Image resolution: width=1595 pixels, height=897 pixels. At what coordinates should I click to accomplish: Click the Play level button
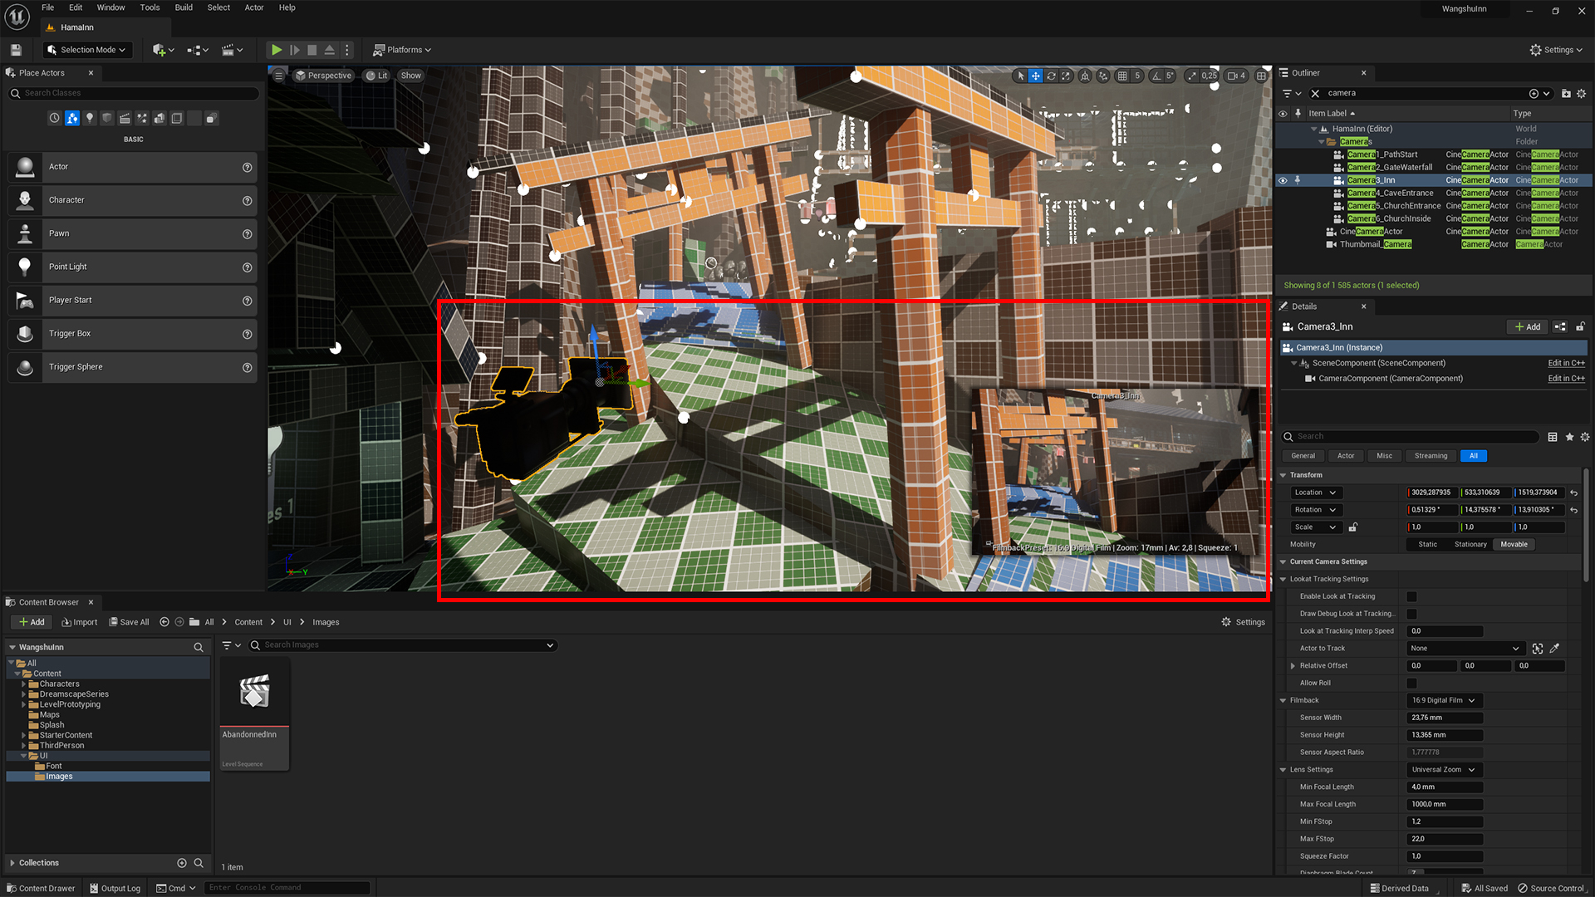[x=277, y=50]
